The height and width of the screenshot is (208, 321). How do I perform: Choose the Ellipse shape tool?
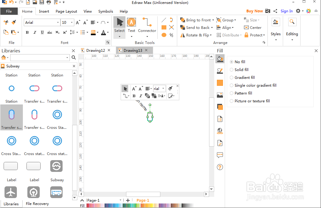(x=164, y=35)
